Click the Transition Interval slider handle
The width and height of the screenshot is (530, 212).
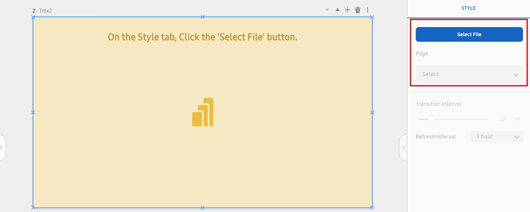pyautogui.click(x=432, y=119)
